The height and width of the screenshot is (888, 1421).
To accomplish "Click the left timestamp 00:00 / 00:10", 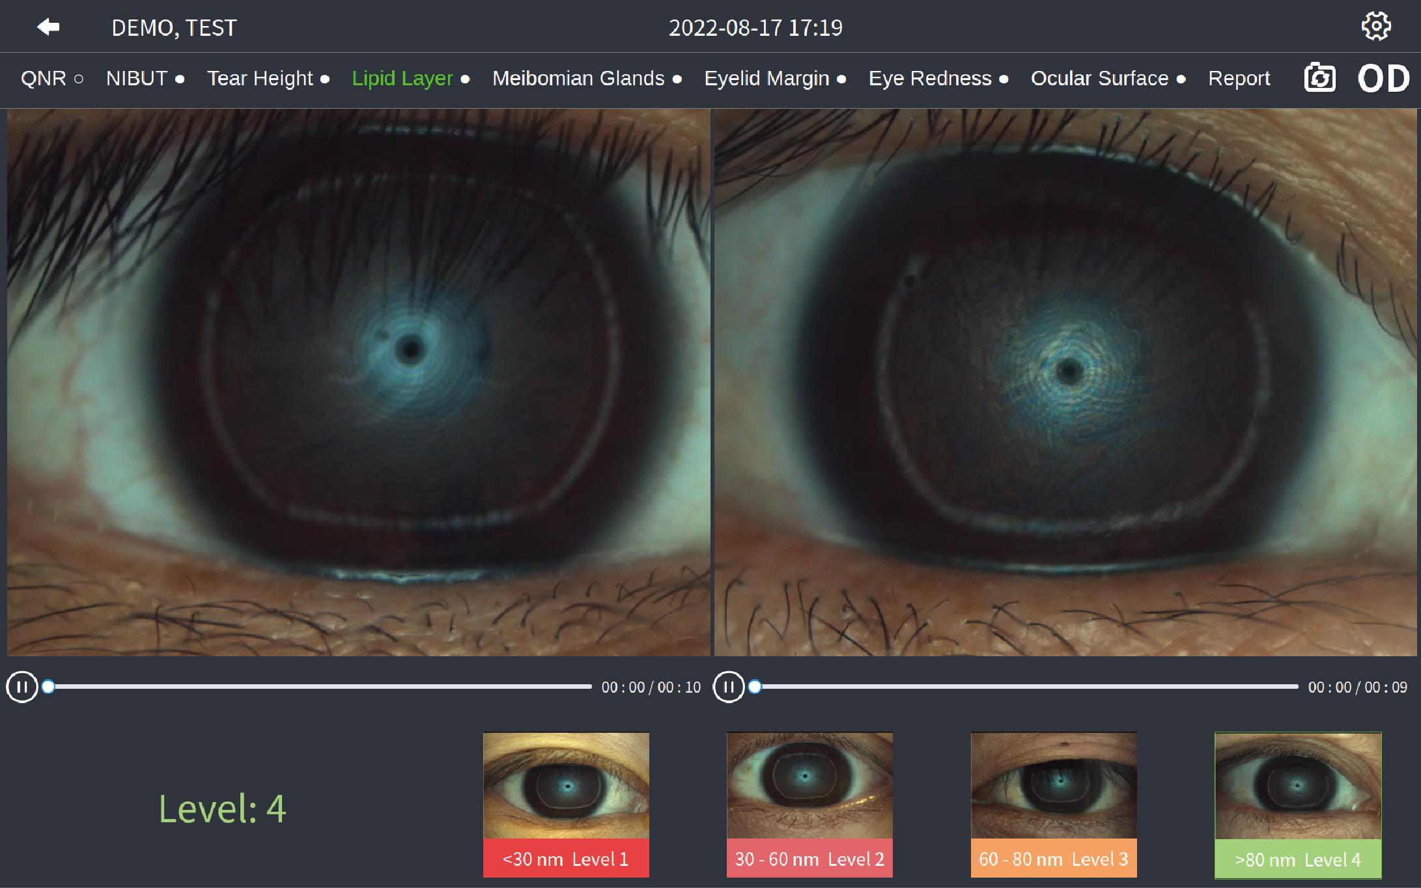I will tap(651, 687).
